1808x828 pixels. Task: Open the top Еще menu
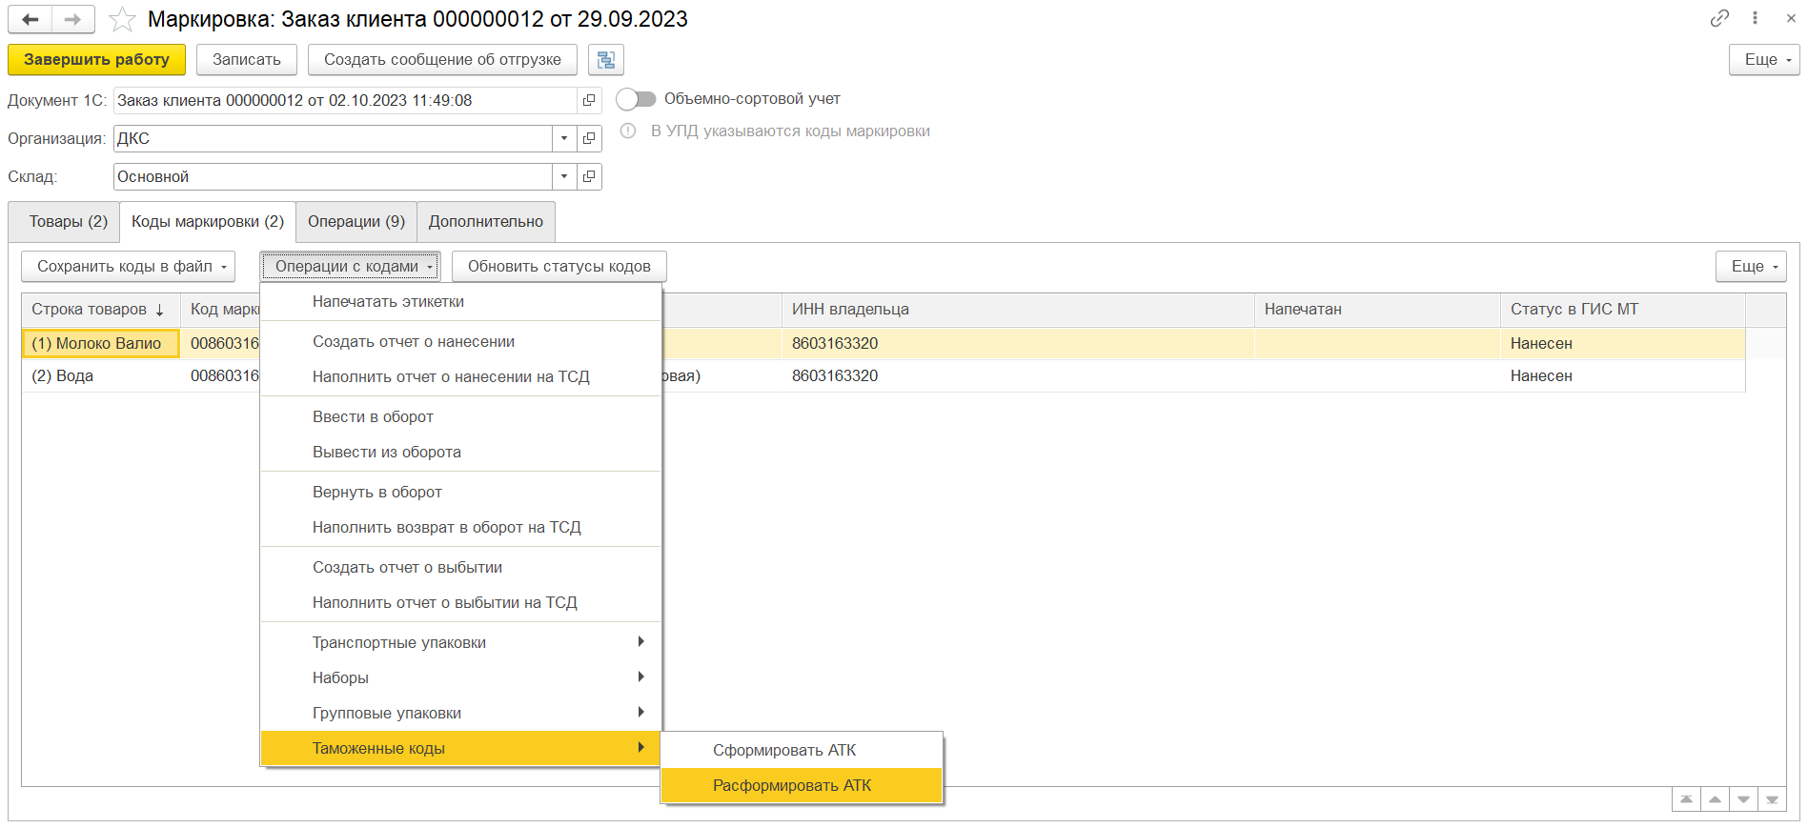click(x=1764, y=60)
